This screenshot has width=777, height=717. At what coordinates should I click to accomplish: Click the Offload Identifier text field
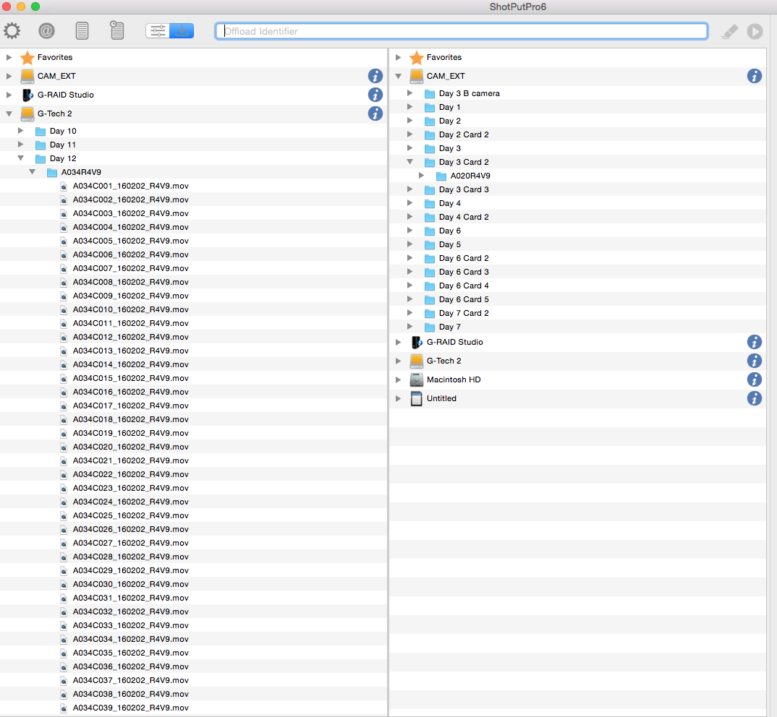462,31
